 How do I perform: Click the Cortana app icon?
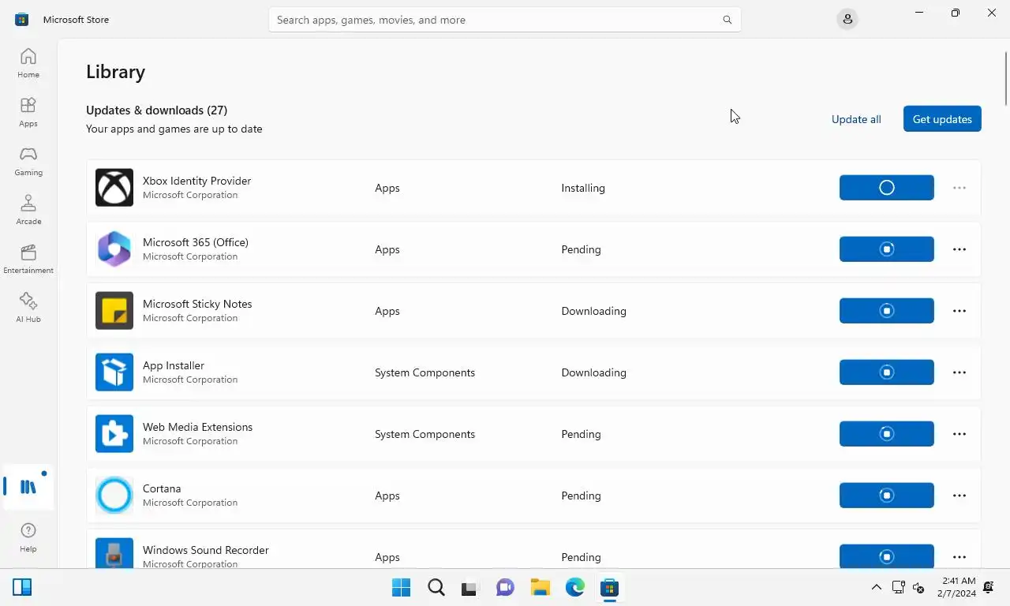pyautogui.click(x=114, y=496)
